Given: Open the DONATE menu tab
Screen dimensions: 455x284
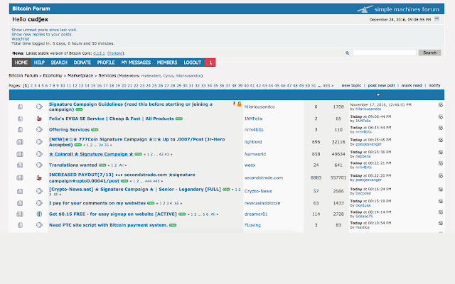Looking at the screenshot, I should click(x=82, y=62).
